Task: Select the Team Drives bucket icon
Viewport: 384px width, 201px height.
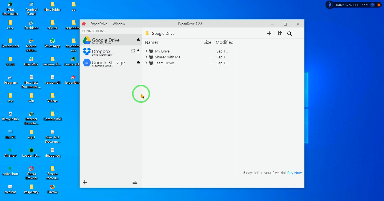Action: [151, 63]
